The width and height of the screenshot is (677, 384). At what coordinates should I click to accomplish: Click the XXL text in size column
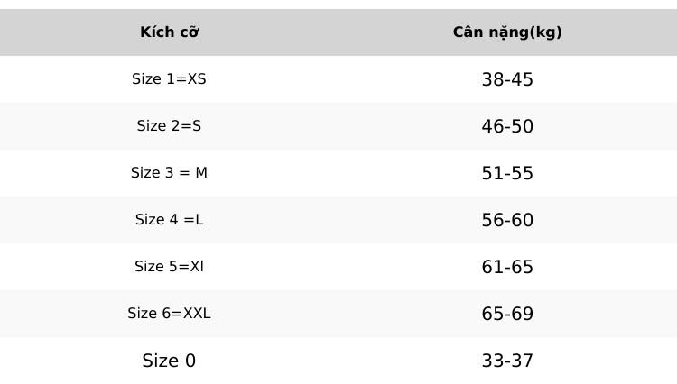[x=197, y=314]
